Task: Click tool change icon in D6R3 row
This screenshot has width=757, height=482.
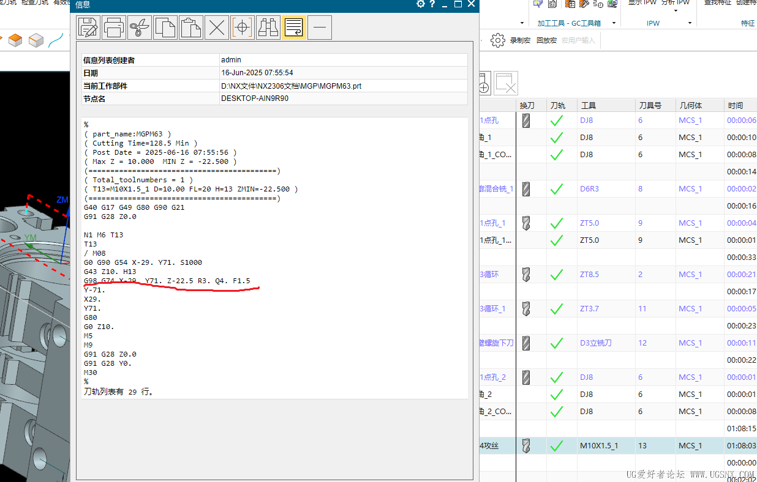Action: click(x=525, y=189)
